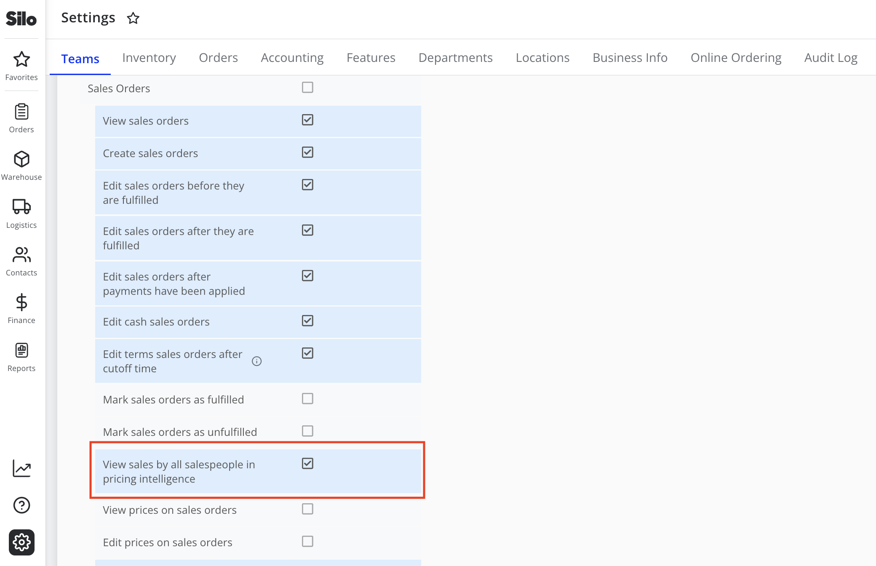Viewport: 876px width, 566px height.
Task: Switch to the Teams tab
Action: (80, 58)
